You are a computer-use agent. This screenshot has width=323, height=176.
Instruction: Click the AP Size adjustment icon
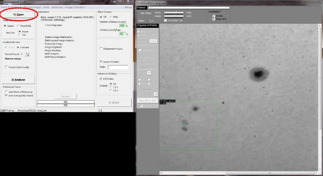click(x=149, y=73)
